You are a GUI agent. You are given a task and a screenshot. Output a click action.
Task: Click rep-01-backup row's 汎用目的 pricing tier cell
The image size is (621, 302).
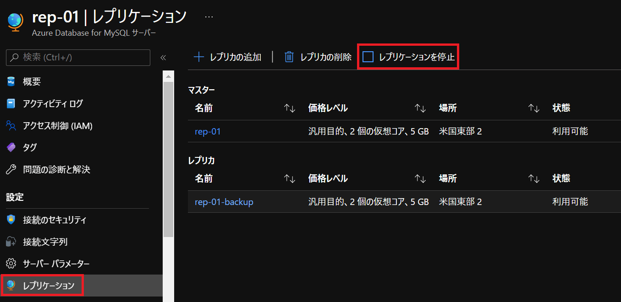[x=368, y=202]
